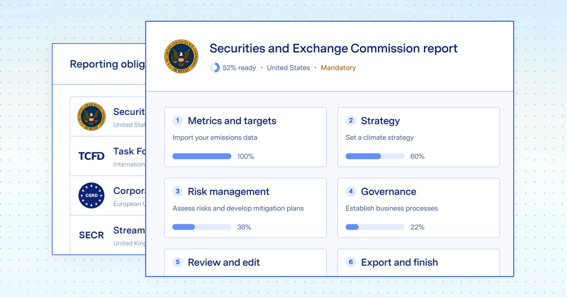This screenshot has width=567, height=298.
Task: Select the Task Force list entry
Action: point(130,151)
